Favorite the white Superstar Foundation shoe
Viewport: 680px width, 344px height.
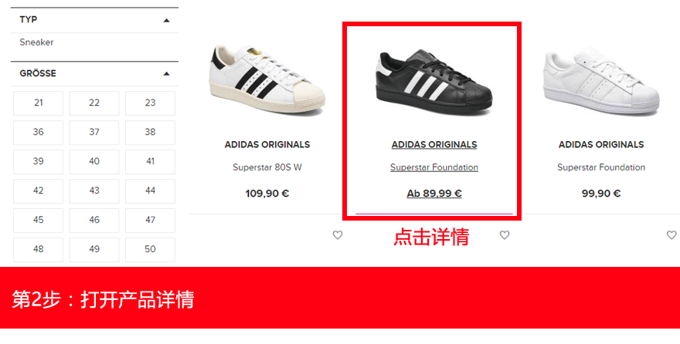click(x=671, y=235)
